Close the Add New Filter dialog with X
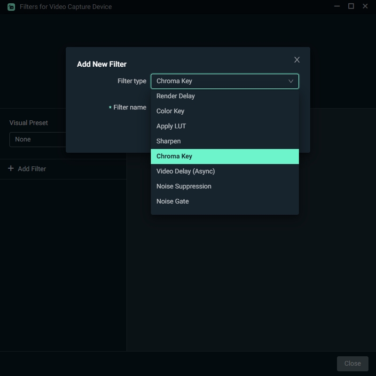Viewport: 376px width, 376px height. [x=297, y=60]
